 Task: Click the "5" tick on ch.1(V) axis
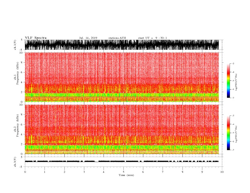pyautogui.click(x=22, y=40)
